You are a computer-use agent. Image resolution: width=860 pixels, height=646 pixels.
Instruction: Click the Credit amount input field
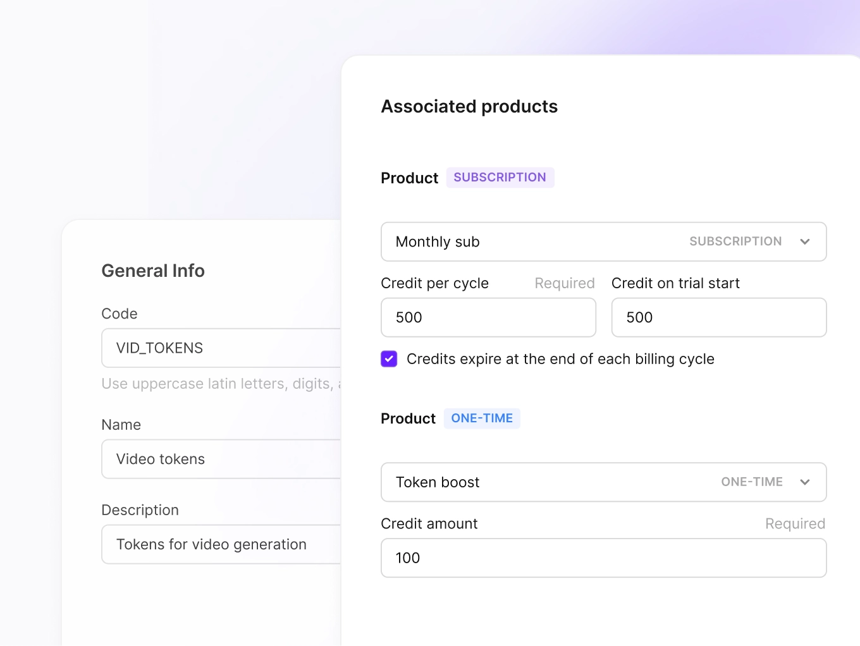tap(604, 558)
